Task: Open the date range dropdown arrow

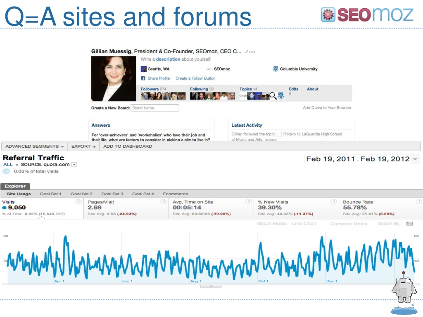Action: [x=415, y=159]
